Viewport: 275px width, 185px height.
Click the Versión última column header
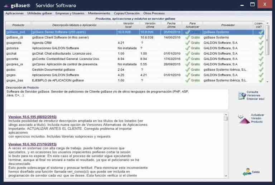click(x=150, y=25)
